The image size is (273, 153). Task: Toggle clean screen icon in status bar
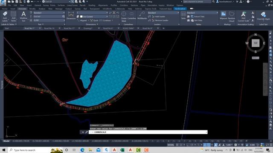[x=267, y=145]
